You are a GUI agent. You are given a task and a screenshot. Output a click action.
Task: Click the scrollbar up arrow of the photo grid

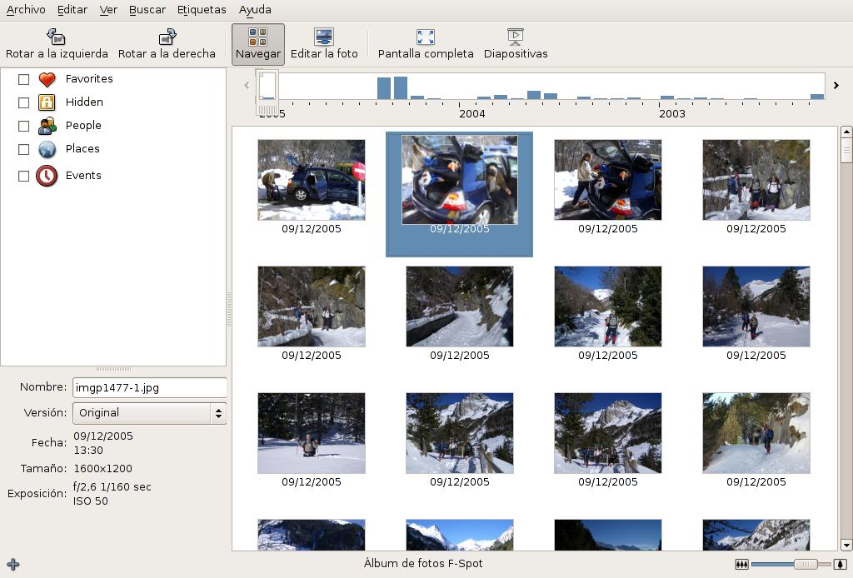tap(846, 132)
